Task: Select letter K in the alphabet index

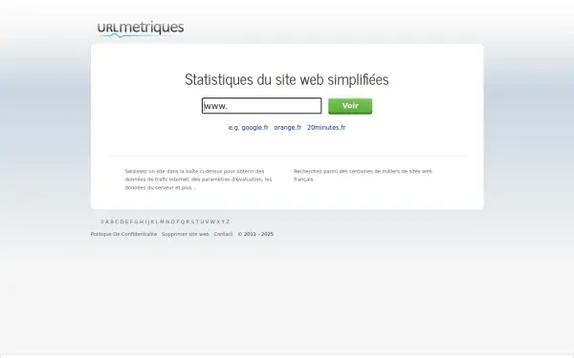Action: tap(152, 221)
